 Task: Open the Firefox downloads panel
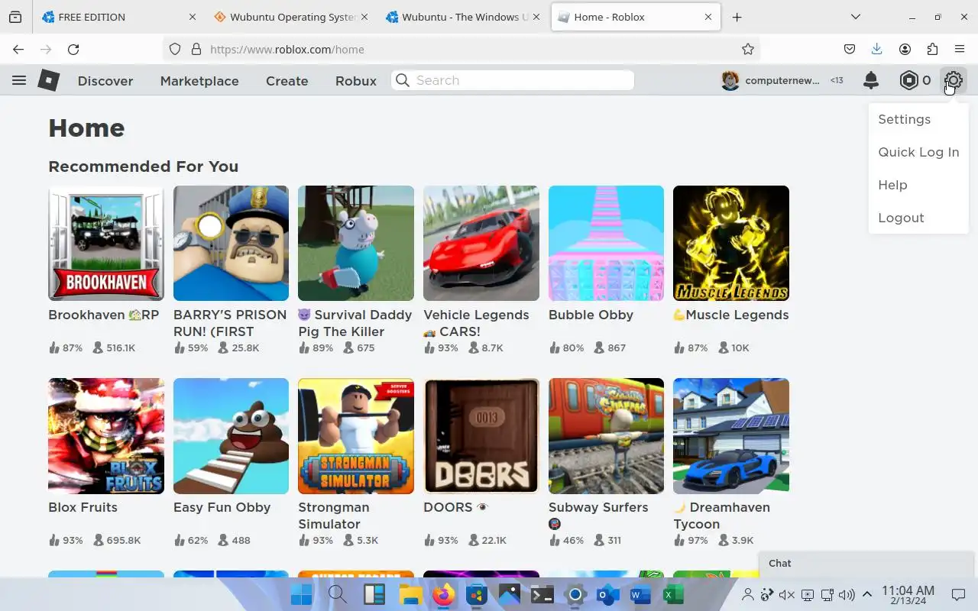[876, 49]
